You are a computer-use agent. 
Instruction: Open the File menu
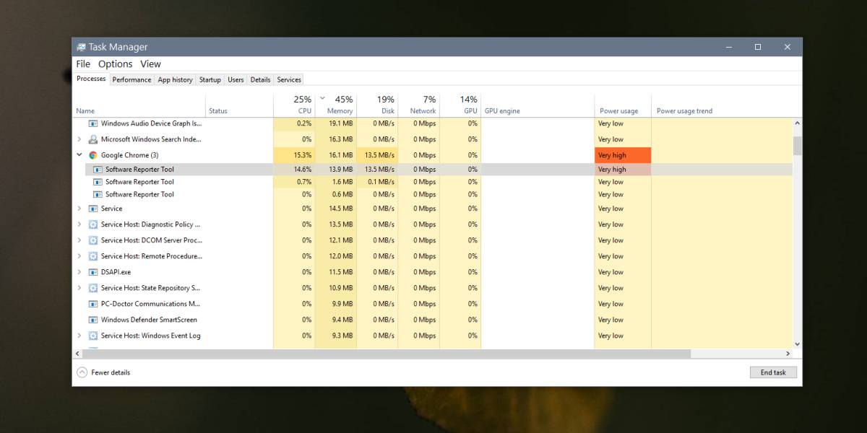point(83,64)
